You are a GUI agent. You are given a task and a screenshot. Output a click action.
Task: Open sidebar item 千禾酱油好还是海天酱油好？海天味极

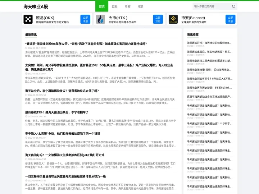210,142
